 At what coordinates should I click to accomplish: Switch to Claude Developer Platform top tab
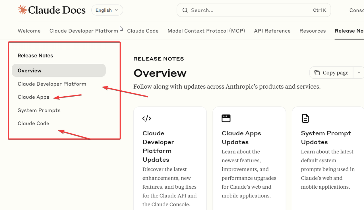tap(84, 31)
